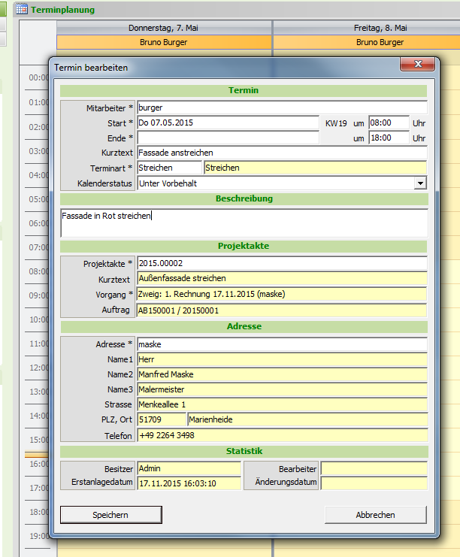Click the Speichern button
460x557 pixels.
tap(110, 515)
